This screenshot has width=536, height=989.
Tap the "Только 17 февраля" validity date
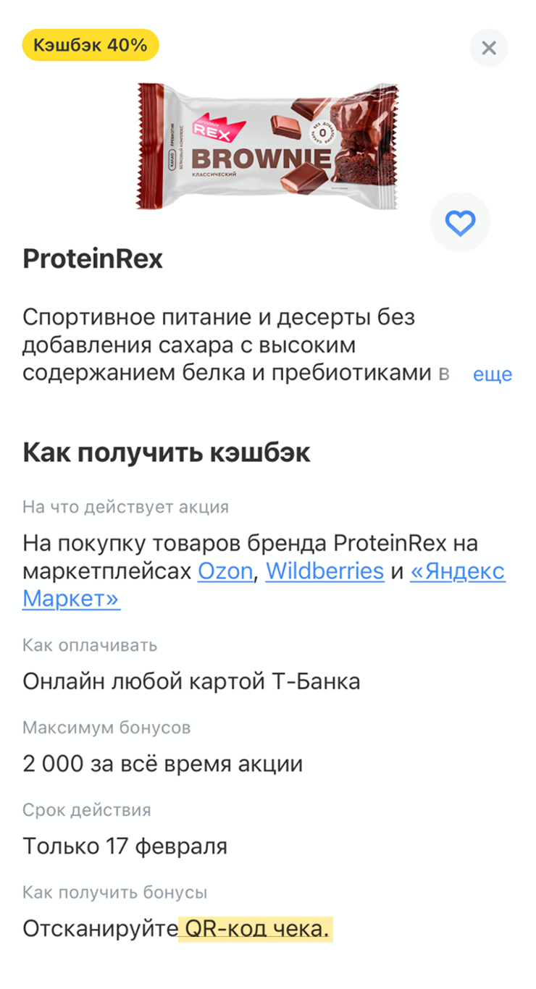pyautogui.click(x=125, y=846)
